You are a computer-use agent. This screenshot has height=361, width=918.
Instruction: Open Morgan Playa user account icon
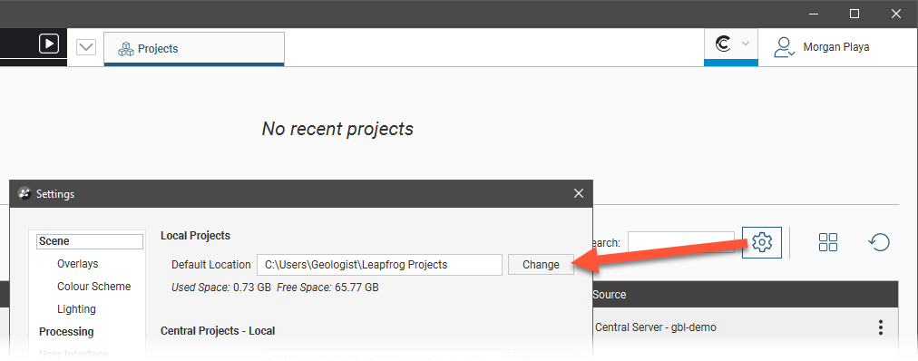click(x=784, y=47)
